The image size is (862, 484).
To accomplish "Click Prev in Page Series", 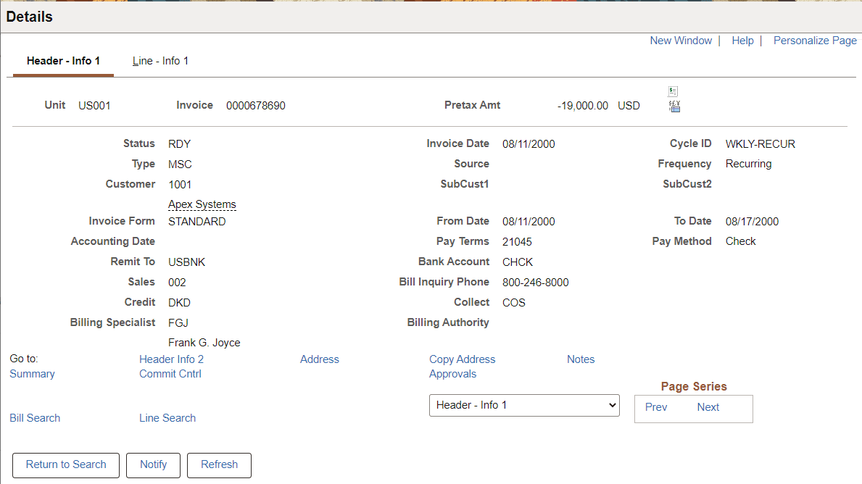I will 655,406.
